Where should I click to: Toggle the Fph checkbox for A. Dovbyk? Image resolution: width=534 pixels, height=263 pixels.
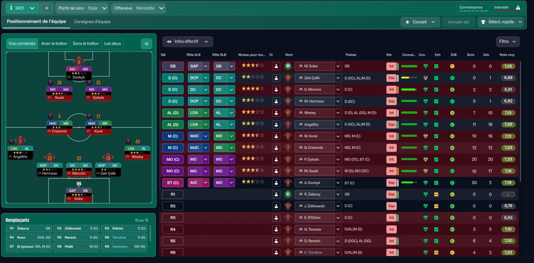[x=436, y=183]
